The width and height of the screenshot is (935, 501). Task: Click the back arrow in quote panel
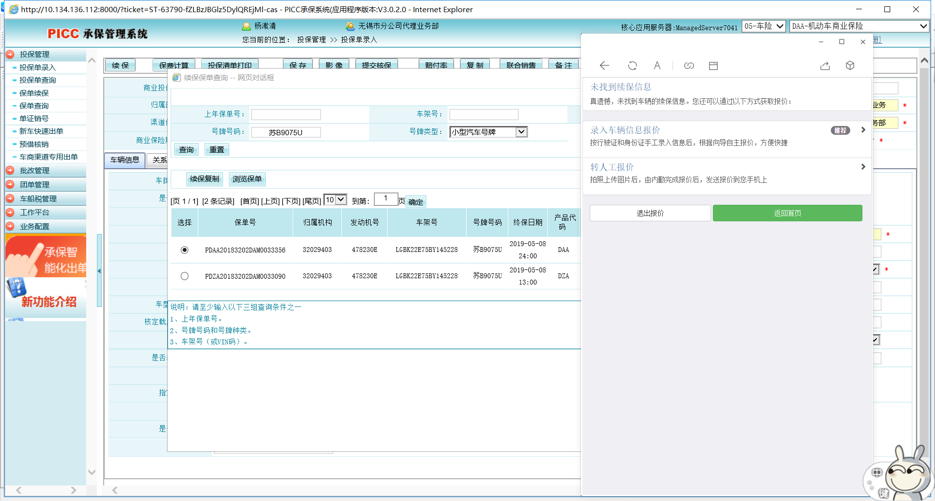click(604, 66)
